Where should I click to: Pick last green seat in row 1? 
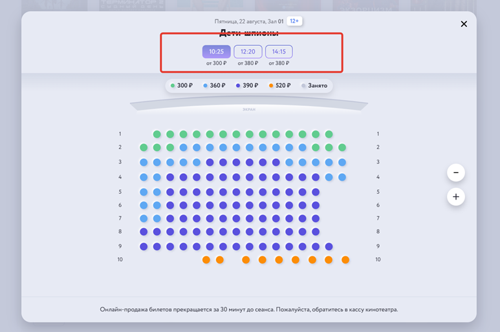click(329, 134)
